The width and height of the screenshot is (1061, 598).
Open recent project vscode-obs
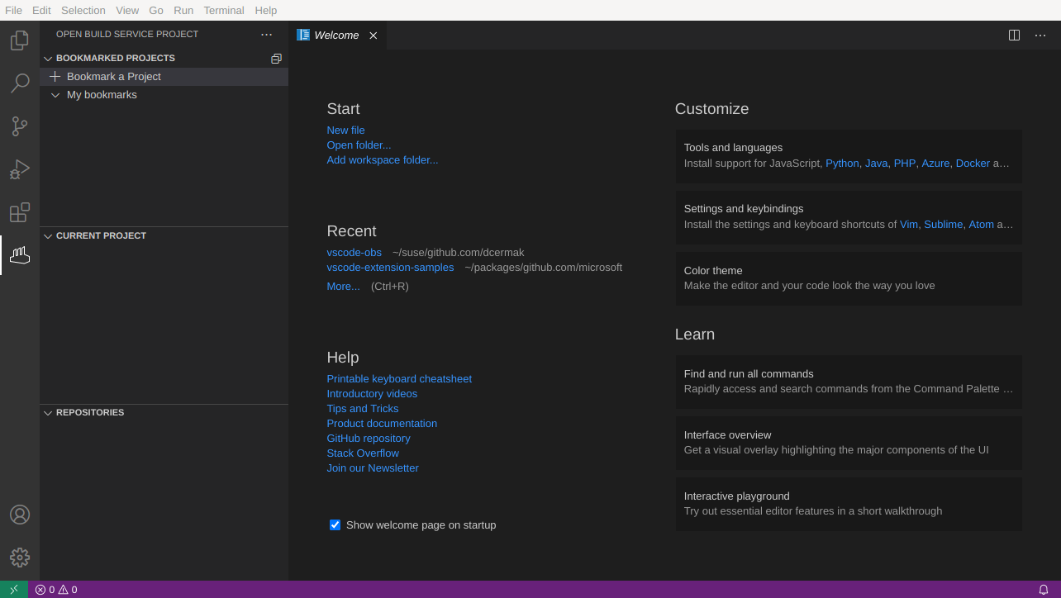[354, 253]
